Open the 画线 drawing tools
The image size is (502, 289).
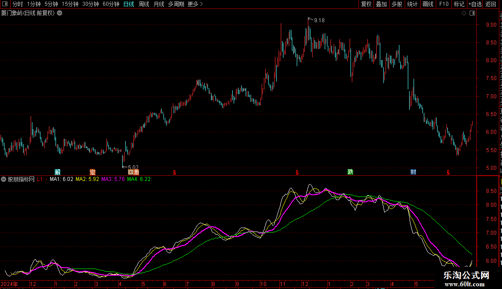pyautogui.click(x=428, y=4)
